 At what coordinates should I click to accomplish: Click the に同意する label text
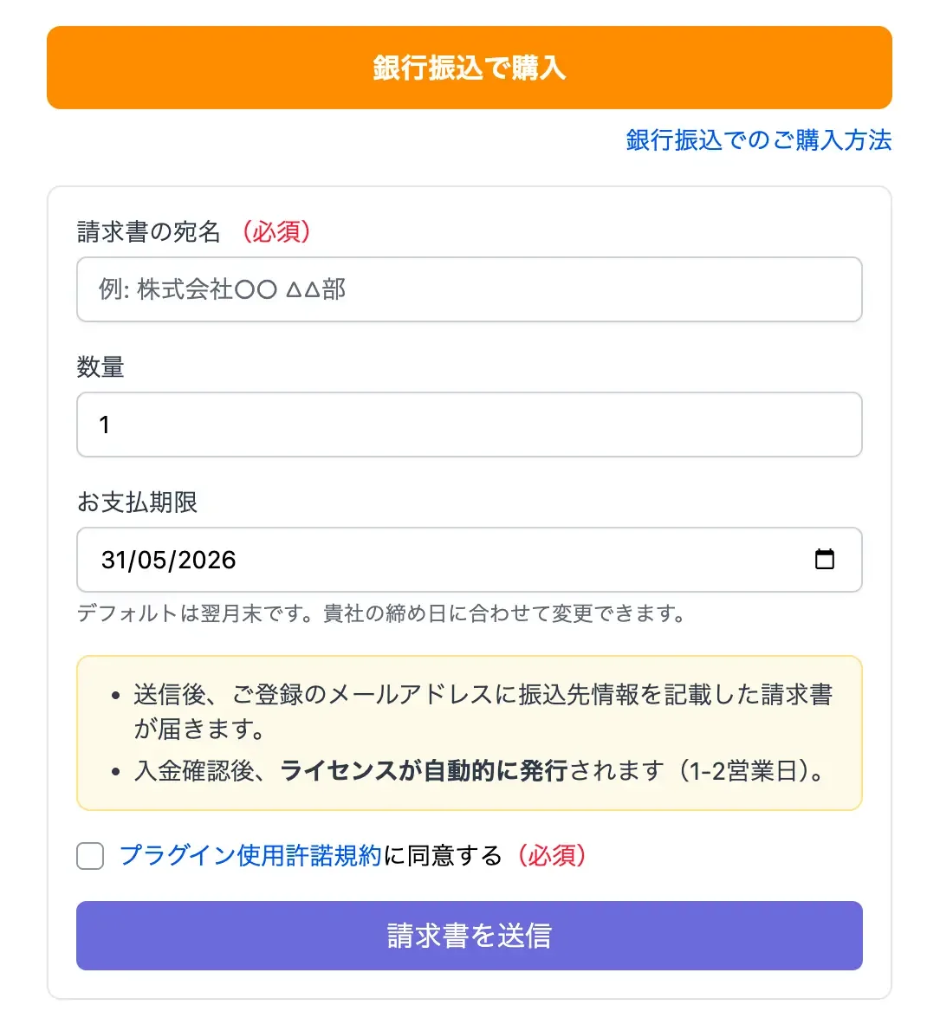(x=443, y=856)
